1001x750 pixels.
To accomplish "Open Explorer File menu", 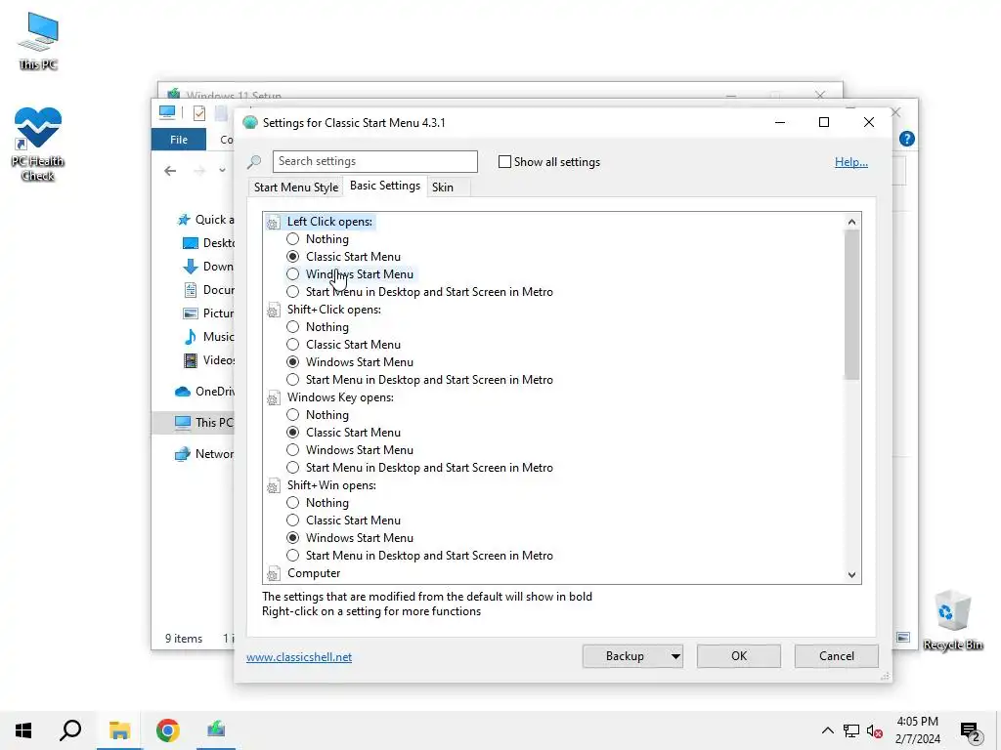I will (x=179, y=139).
